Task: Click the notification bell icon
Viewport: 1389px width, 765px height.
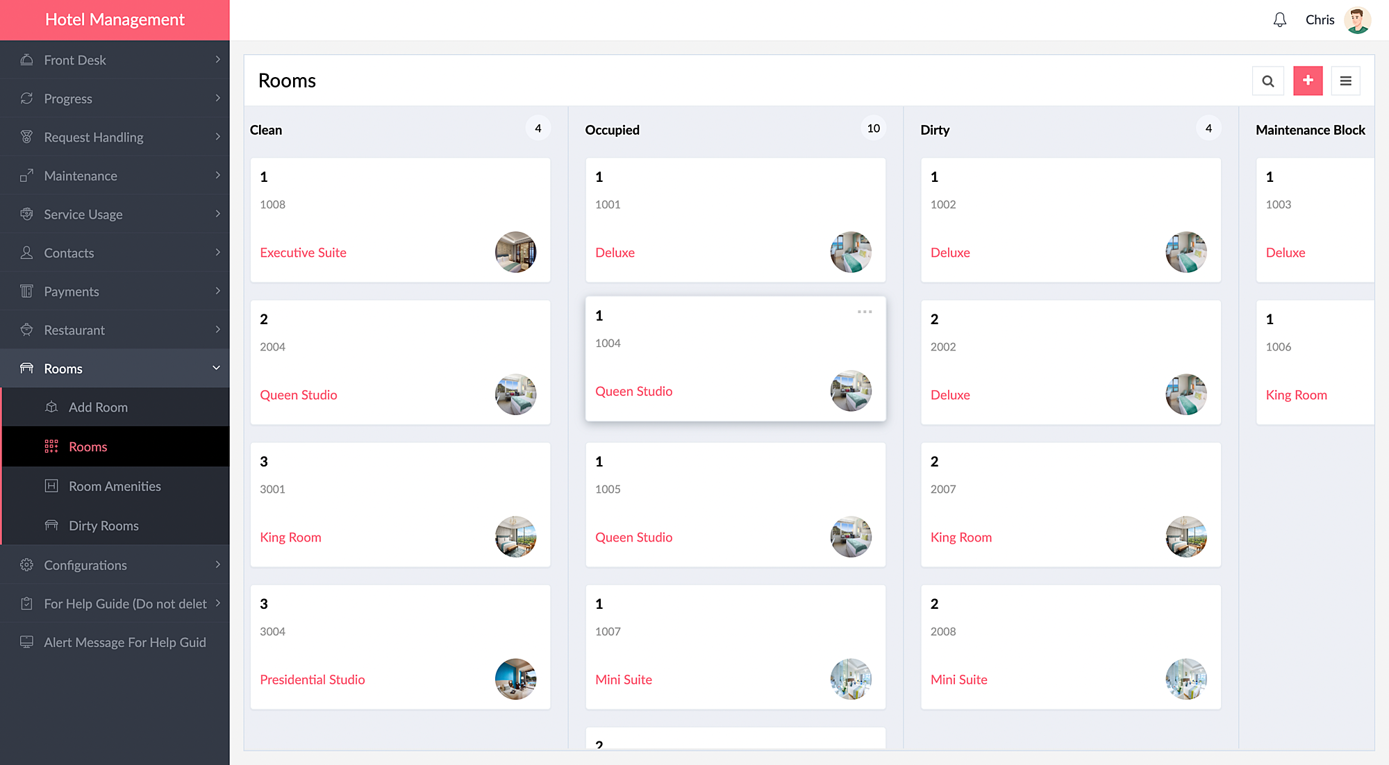Action: tap(1279, 20)
